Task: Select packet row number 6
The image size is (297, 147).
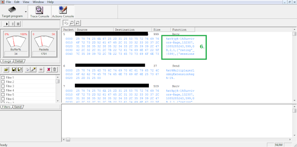Action: coord(64,66)
